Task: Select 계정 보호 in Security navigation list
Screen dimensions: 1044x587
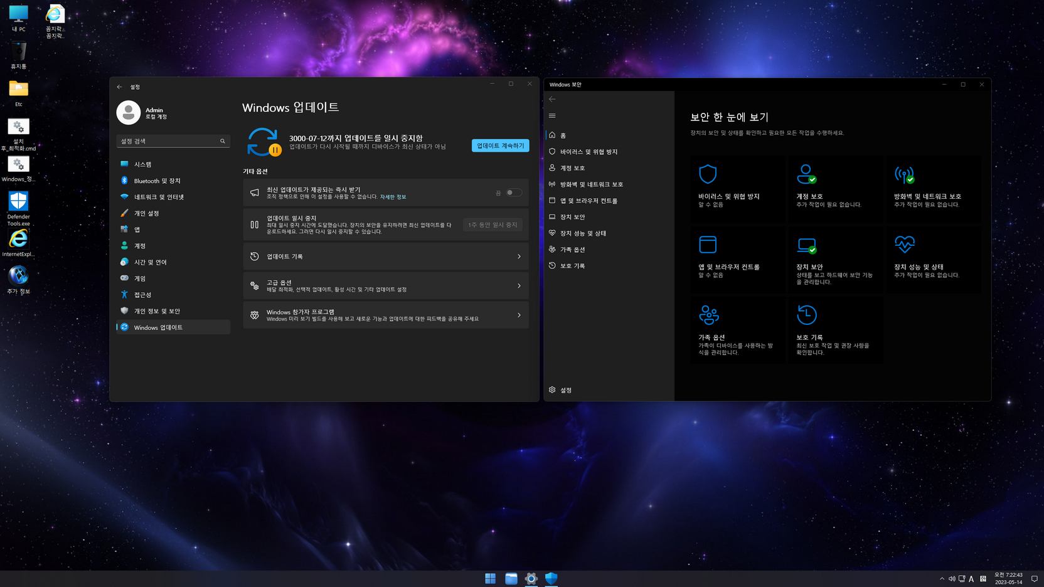Action: point(609,168)
